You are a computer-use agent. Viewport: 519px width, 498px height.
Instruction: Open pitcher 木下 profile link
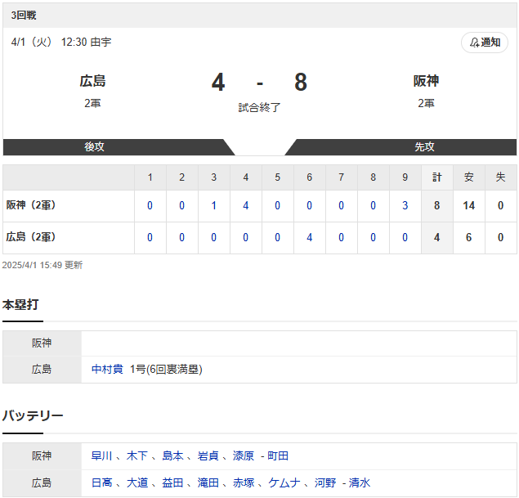[137, 456]
